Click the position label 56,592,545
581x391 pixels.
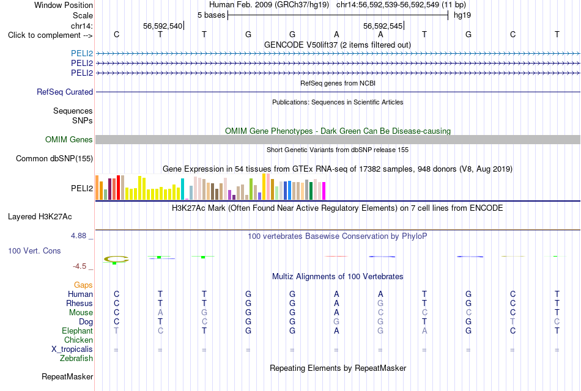pyautogui.click(x=383, y=26)
